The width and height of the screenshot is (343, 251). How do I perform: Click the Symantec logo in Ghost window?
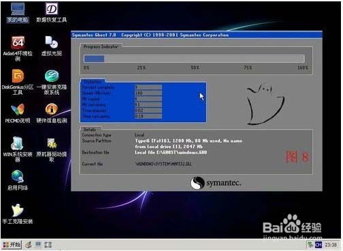216,183
